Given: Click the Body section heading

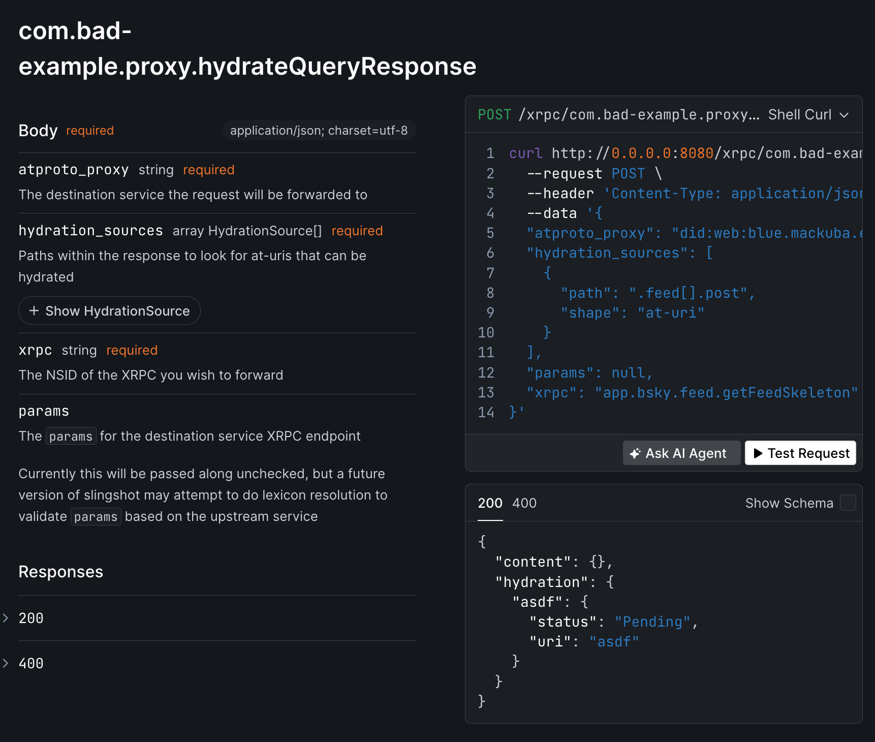Looking at the screenshot, I should tap(38, 131).
